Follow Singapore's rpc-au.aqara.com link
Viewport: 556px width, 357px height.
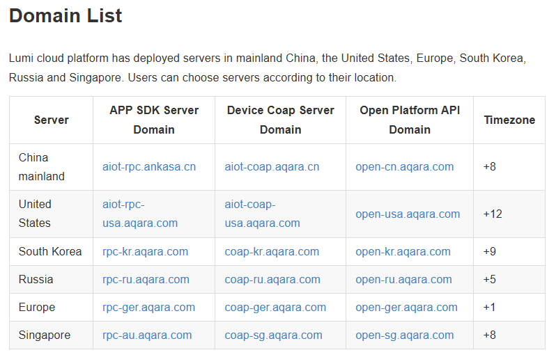[147, 335]
